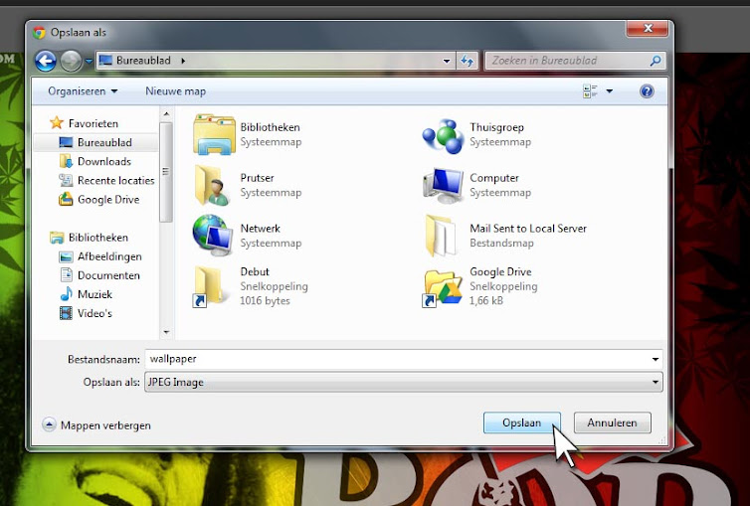Click the Muziek note icon in sidebar

66,294
